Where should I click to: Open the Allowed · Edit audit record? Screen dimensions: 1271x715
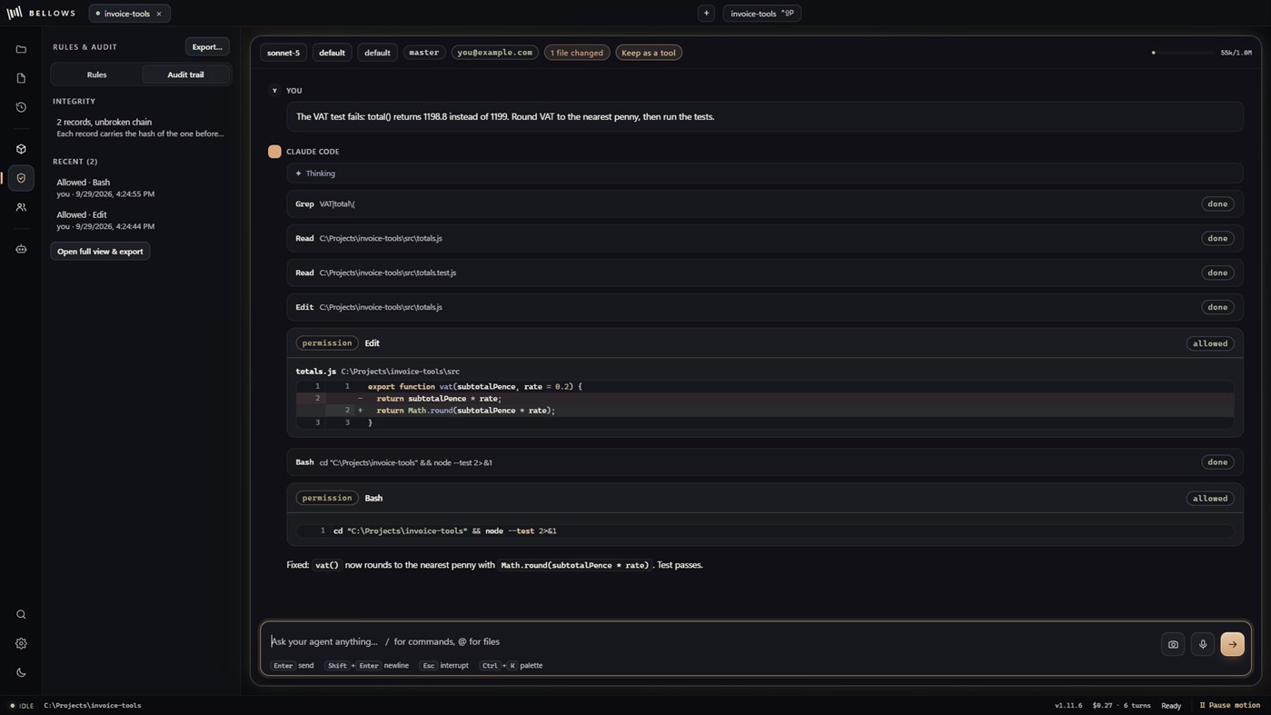coord(139,221)
